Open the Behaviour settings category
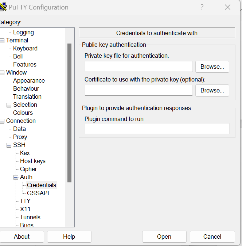Viewport: 242px width, 246px height. pyautogui.click(x=26, y=88)
